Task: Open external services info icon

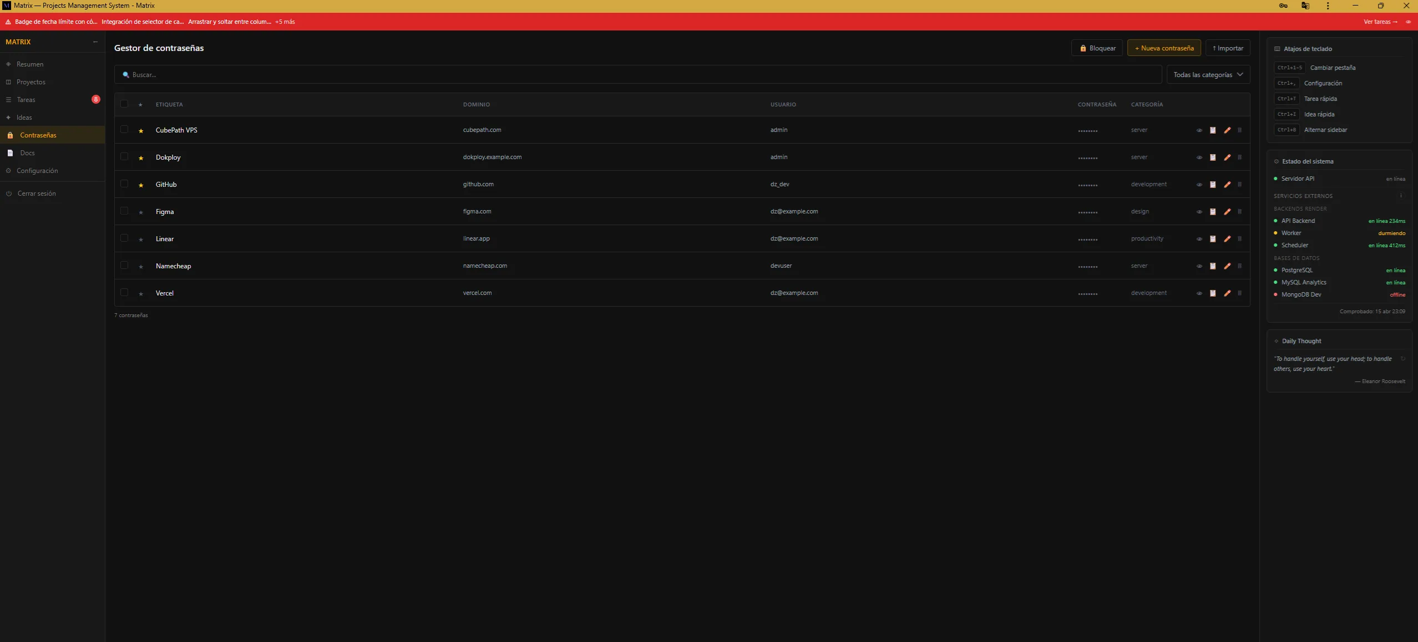Action: pos(1400,196)
